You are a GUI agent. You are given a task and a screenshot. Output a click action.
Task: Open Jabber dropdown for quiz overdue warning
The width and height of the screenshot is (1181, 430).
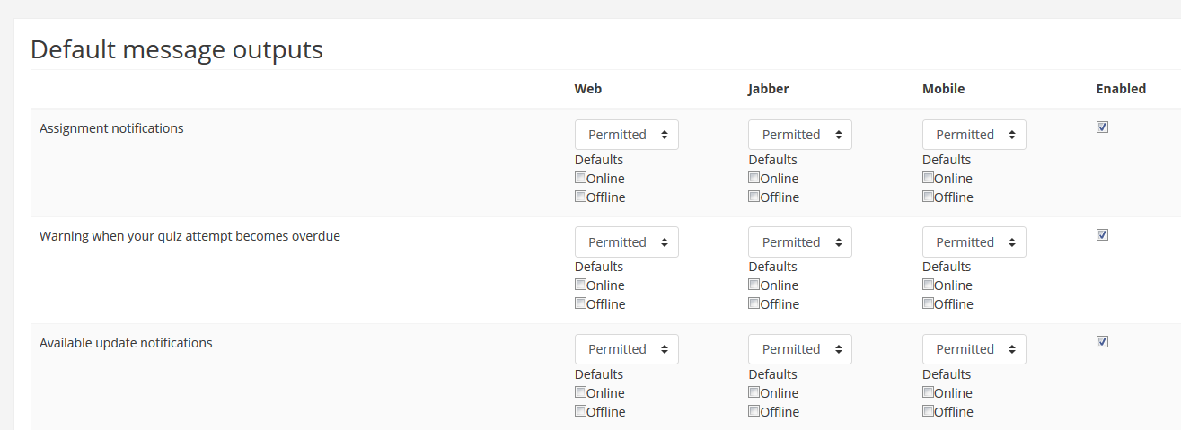pos(799,242)
